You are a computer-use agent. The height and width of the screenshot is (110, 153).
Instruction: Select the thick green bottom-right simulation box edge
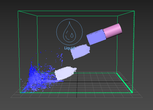tap(125, 83)
